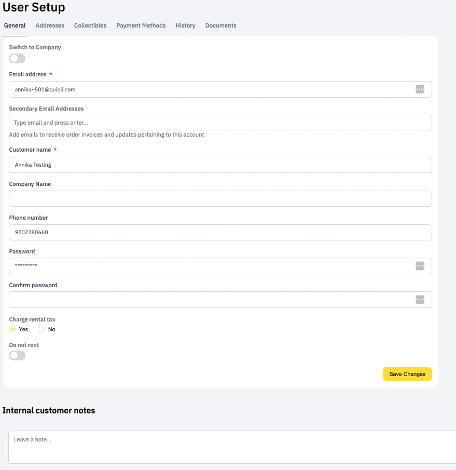Open the Payment Methods tab
The image size is (456, 470).
[141, 25]
